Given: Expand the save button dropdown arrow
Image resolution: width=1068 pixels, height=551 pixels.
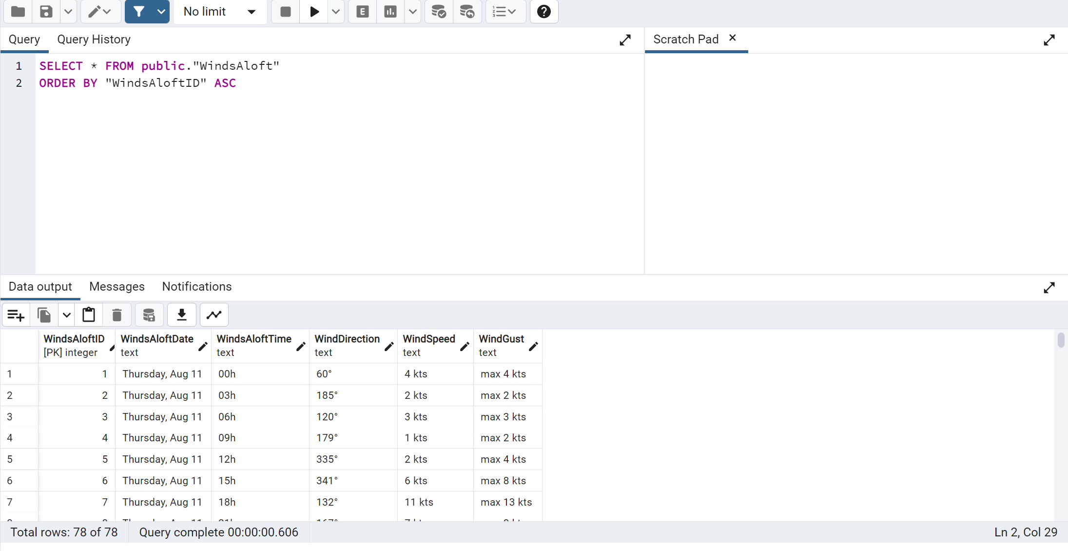Looking at the screenshot, I should click(68, 12).
